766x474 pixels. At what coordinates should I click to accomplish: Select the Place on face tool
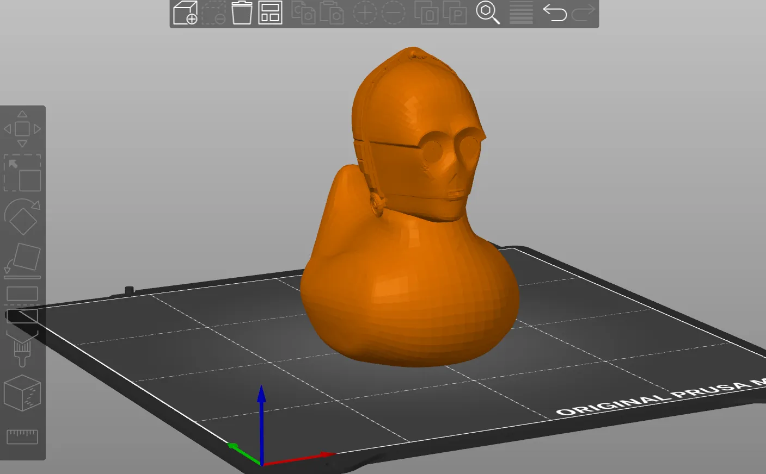pos(22,261)
